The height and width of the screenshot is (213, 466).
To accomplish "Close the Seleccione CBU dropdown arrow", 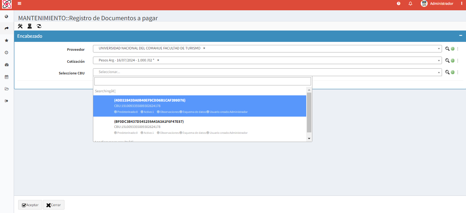I will (x=439, y=72).
